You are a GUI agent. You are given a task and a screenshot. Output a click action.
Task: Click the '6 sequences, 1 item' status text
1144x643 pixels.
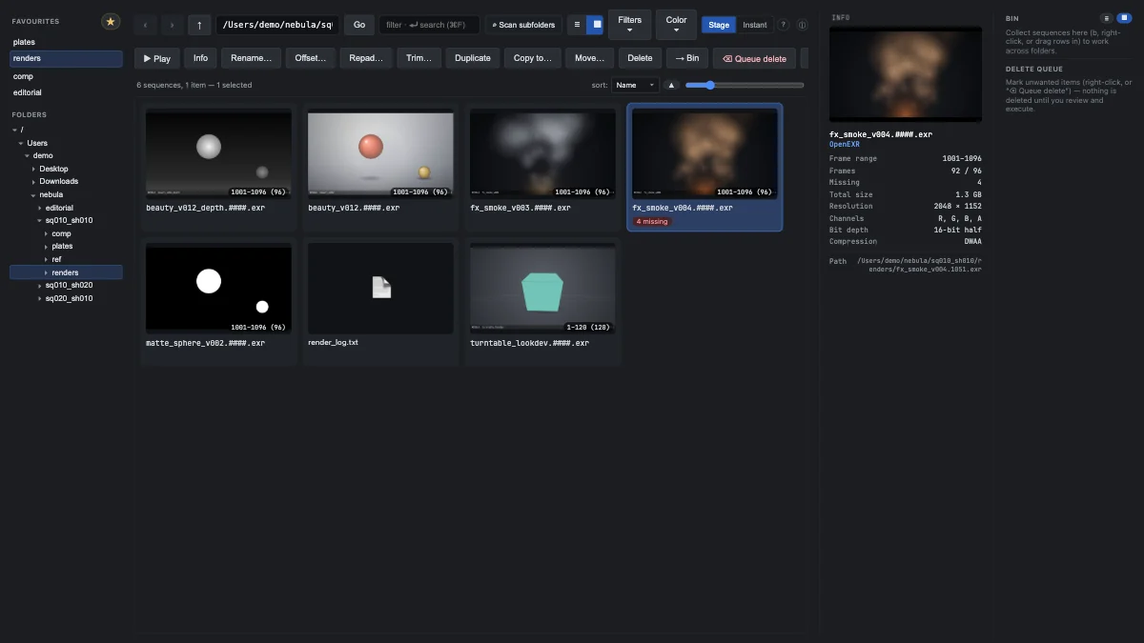(x=194, y=85)
